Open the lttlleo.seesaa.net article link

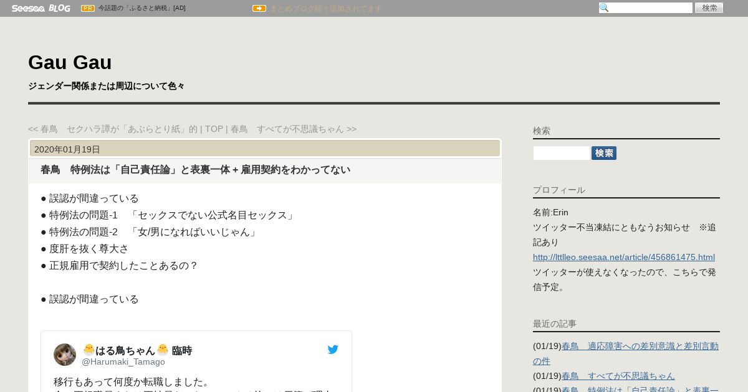(624, 257)
